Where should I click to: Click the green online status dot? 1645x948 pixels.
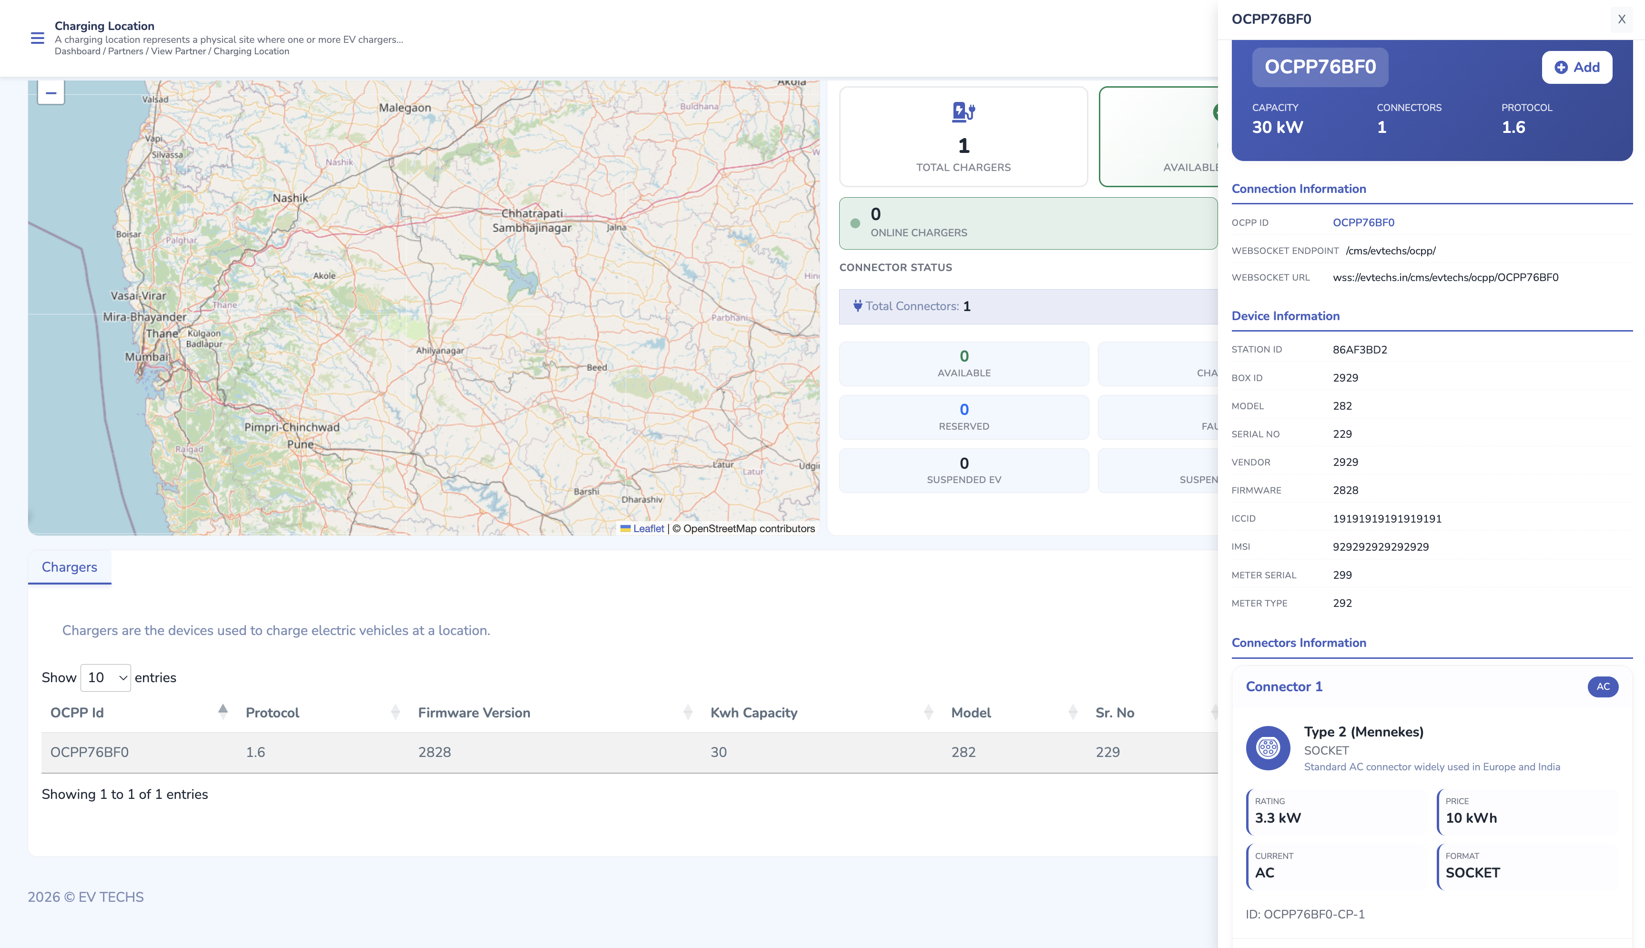coord(855,223)
